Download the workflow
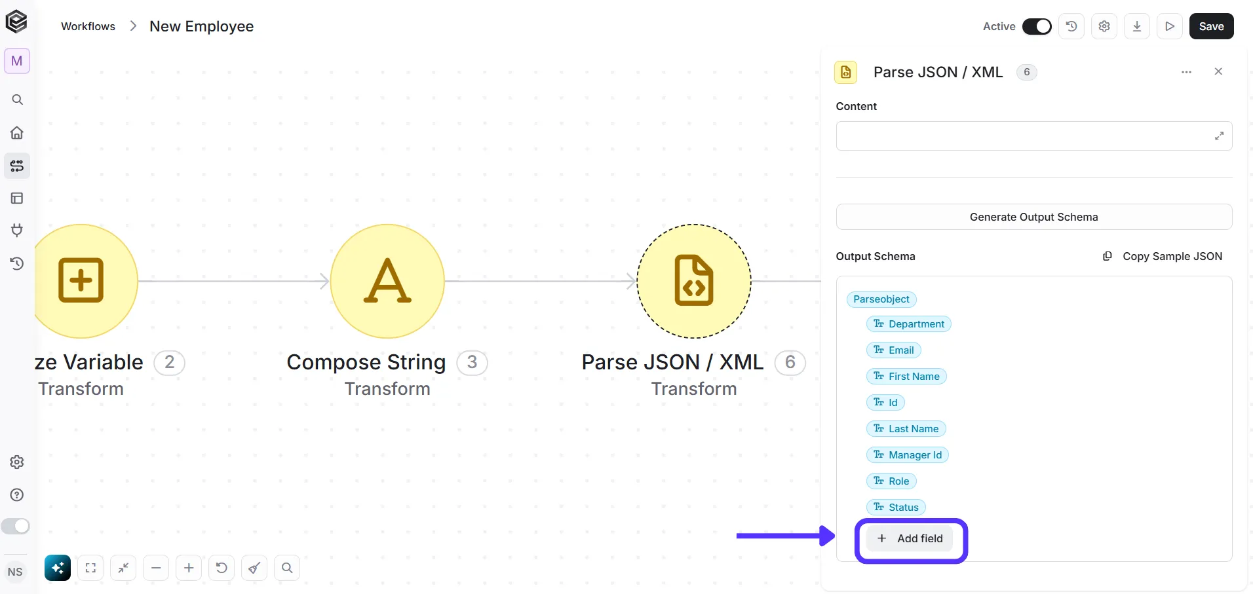The image size is (1253, 594). pyautogui.click(x=1137, y=26)
